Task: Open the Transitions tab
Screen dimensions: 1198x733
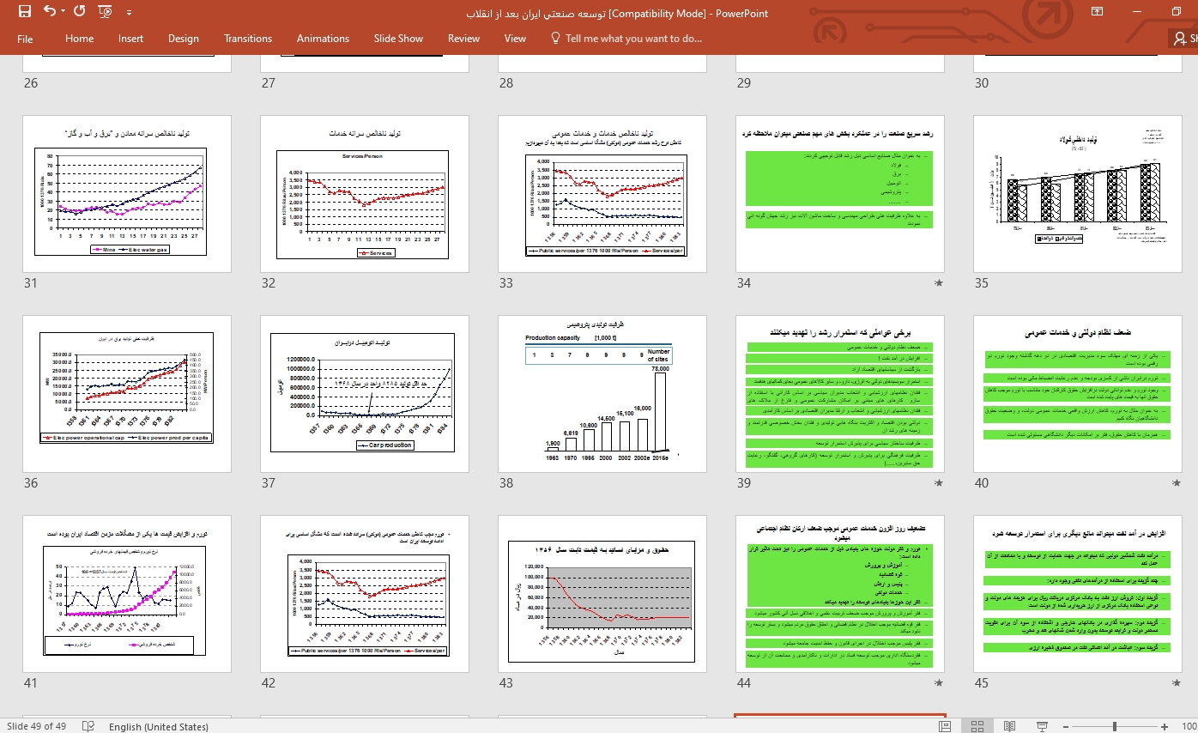Action: [248, 39]
